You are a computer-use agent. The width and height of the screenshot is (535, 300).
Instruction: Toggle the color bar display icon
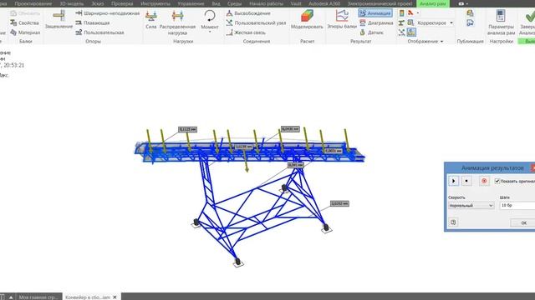(401, 13)
